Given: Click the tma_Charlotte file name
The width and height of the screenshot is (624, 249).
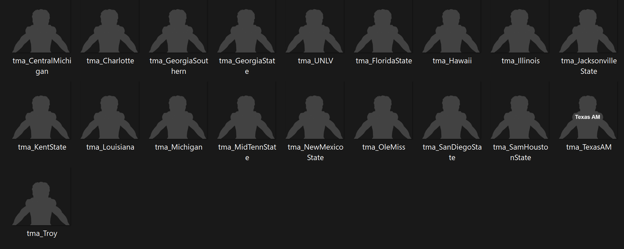Looking at the screenshot, I should point(110,61).
